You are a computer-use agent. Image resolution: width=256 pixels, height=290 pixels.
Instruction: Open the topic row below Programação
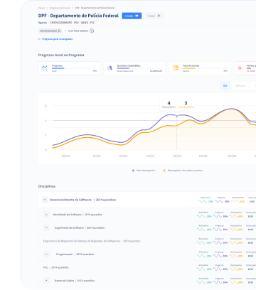(x=56, y=267)
